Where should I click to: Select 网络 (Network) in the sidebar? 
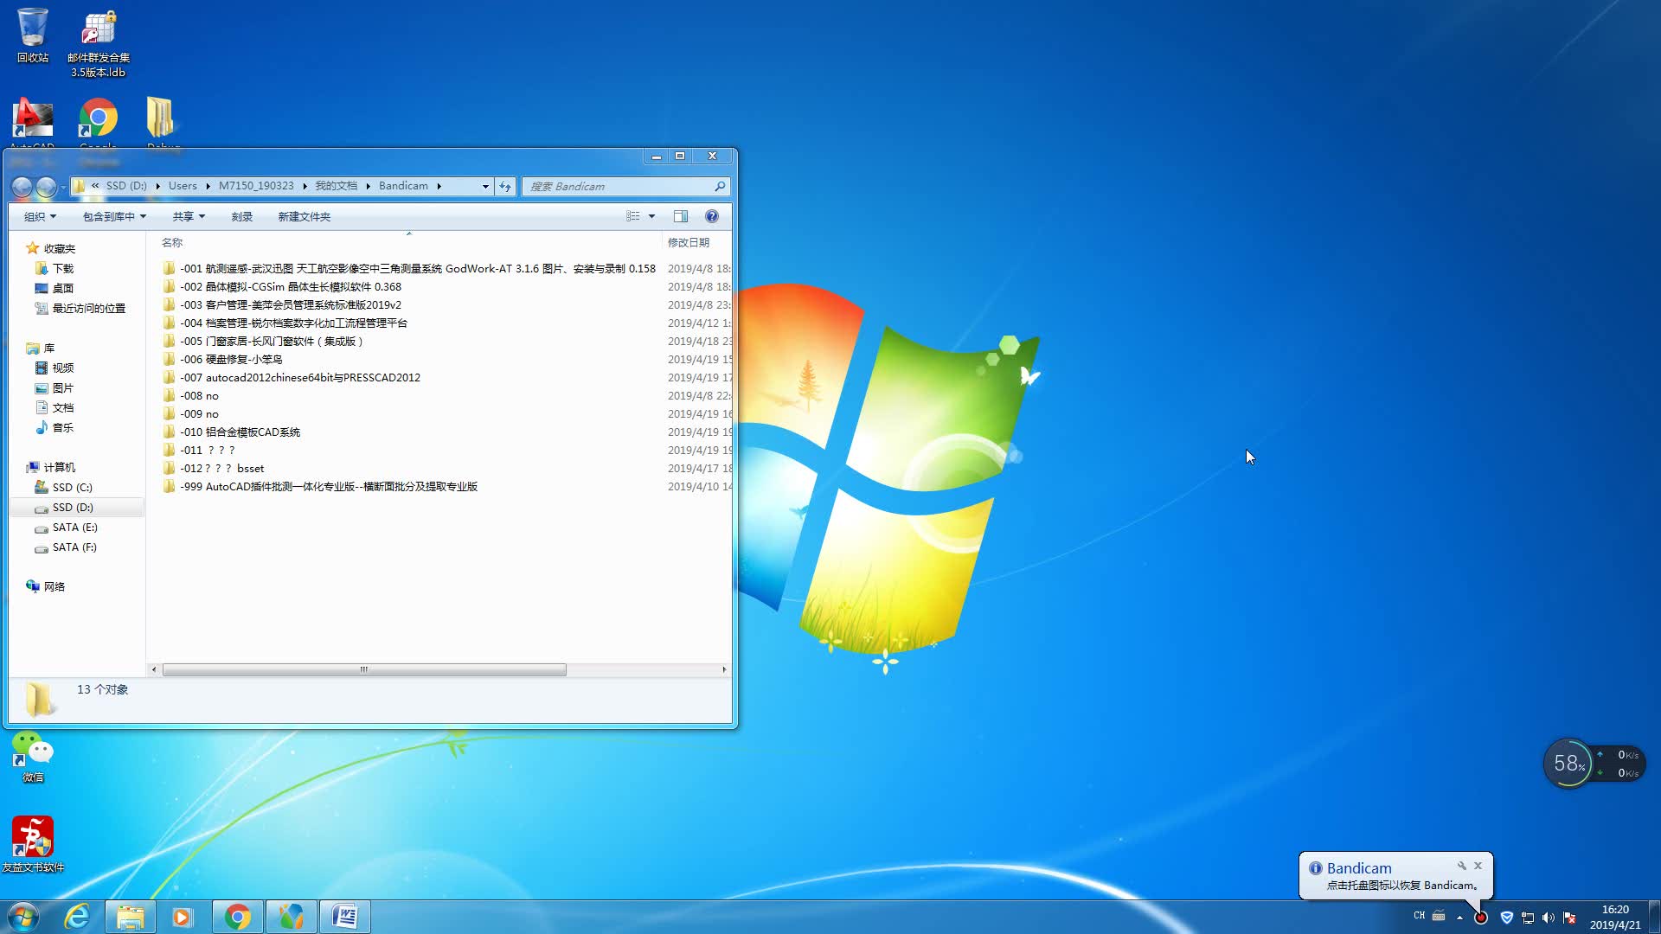(46, 586)
